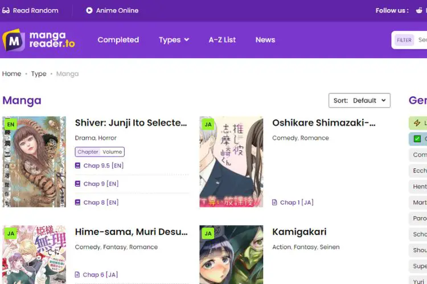Click the book icon beside Chap 9 [EN]
This screenshot has width=427, height=284.
coord(77,184)
